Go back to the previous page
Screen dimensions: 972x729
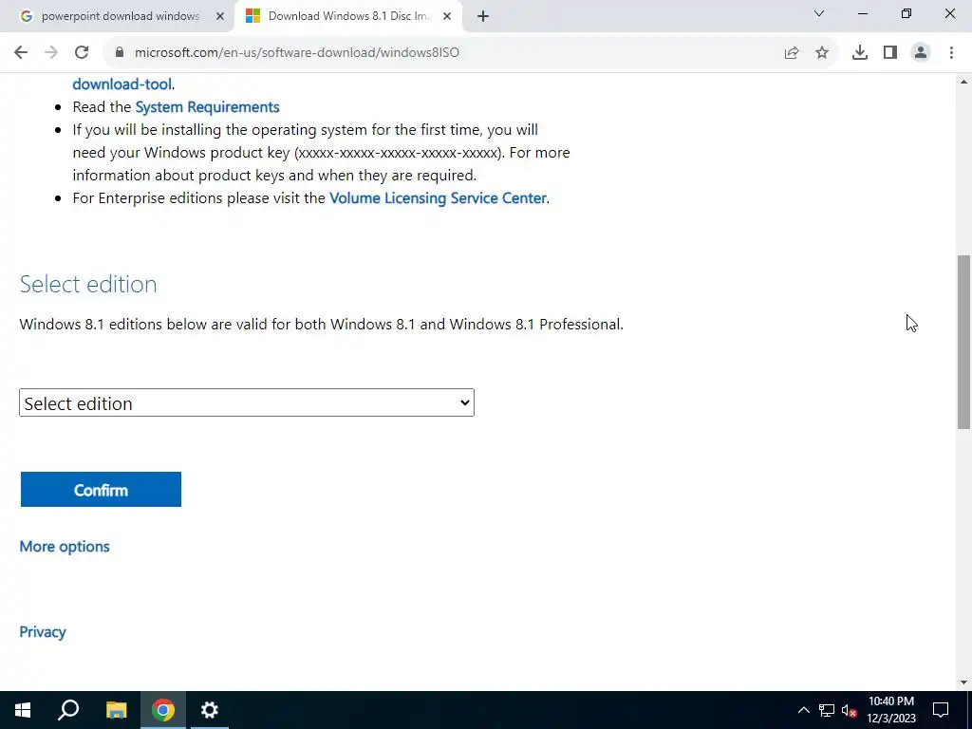pyautogui.click(x=21, y=53)
